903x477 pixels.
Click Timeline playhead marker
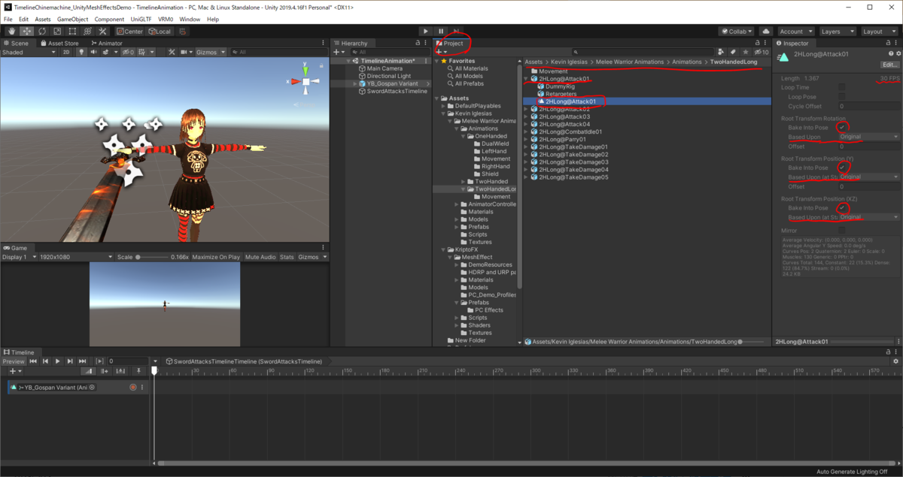[154, 370]
